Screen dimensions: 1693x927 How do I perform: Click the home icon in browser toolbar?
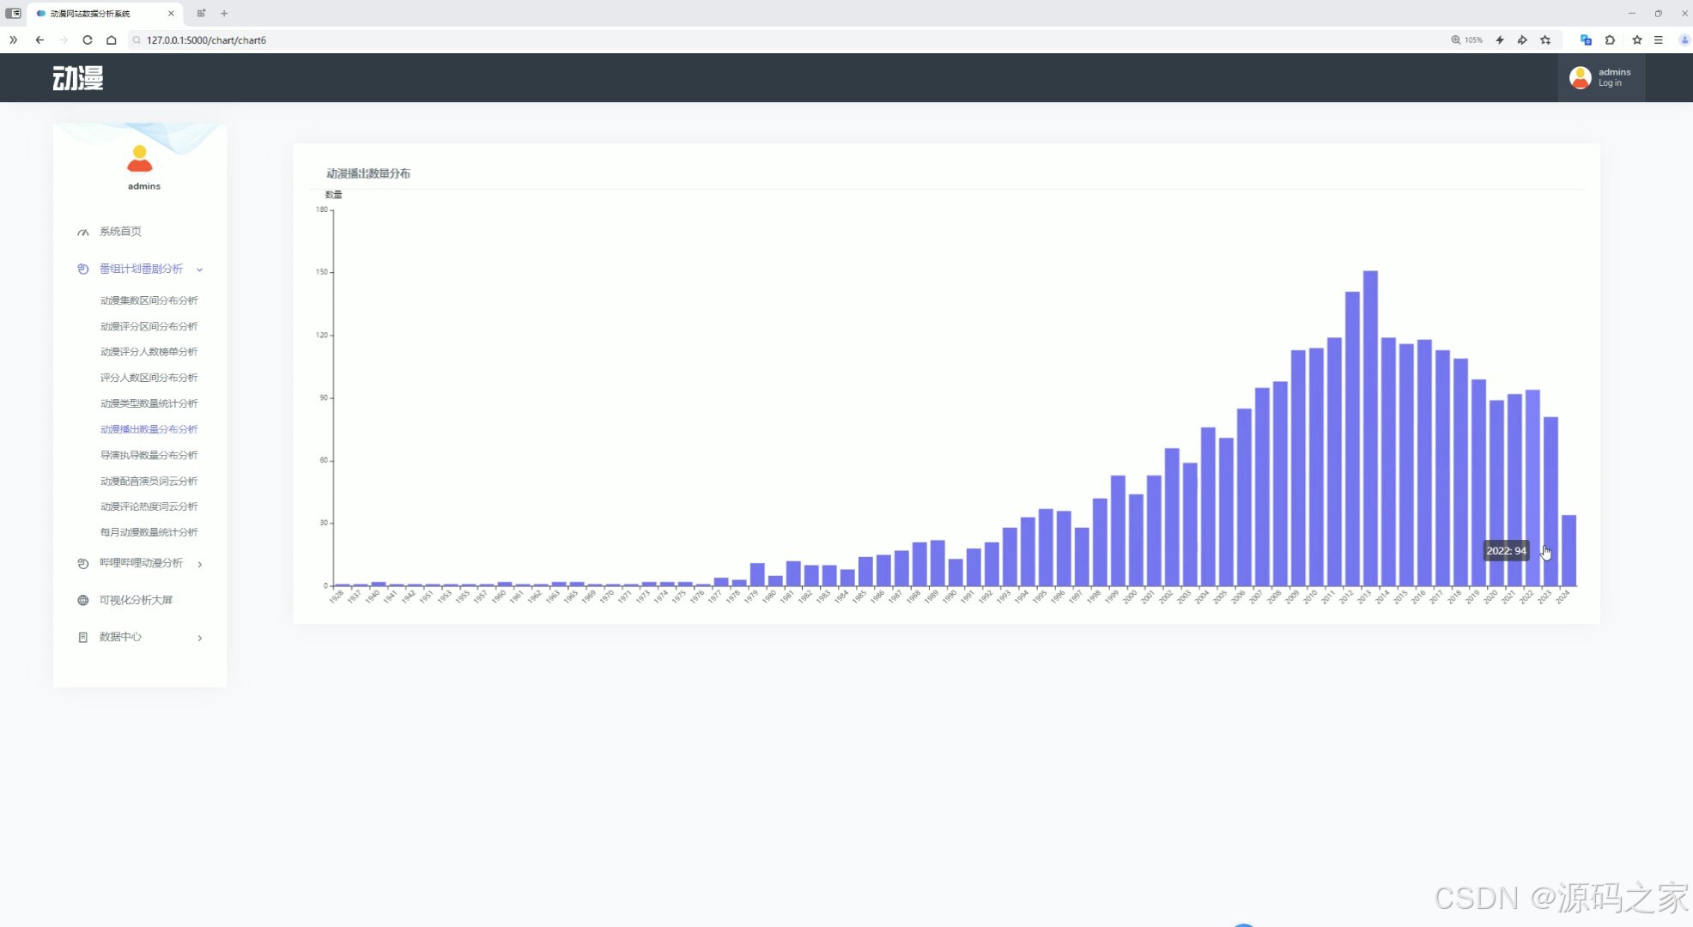coord(112,40)
